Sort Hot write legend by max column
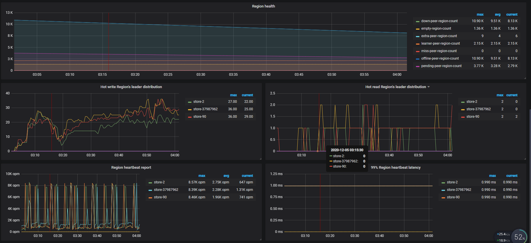Viewport: 531px width, 243px height. (x=233, y=95)
